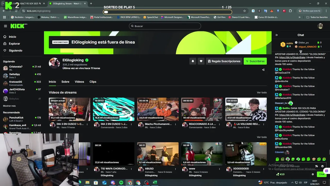Open recommended channel Kamikaze_evil
The image size is (330, 186).
click(22, 127)
